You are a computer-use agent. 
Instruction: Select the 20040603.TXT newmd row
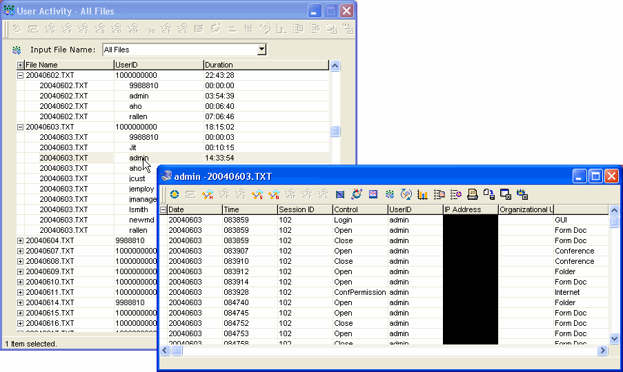(87, 220)
